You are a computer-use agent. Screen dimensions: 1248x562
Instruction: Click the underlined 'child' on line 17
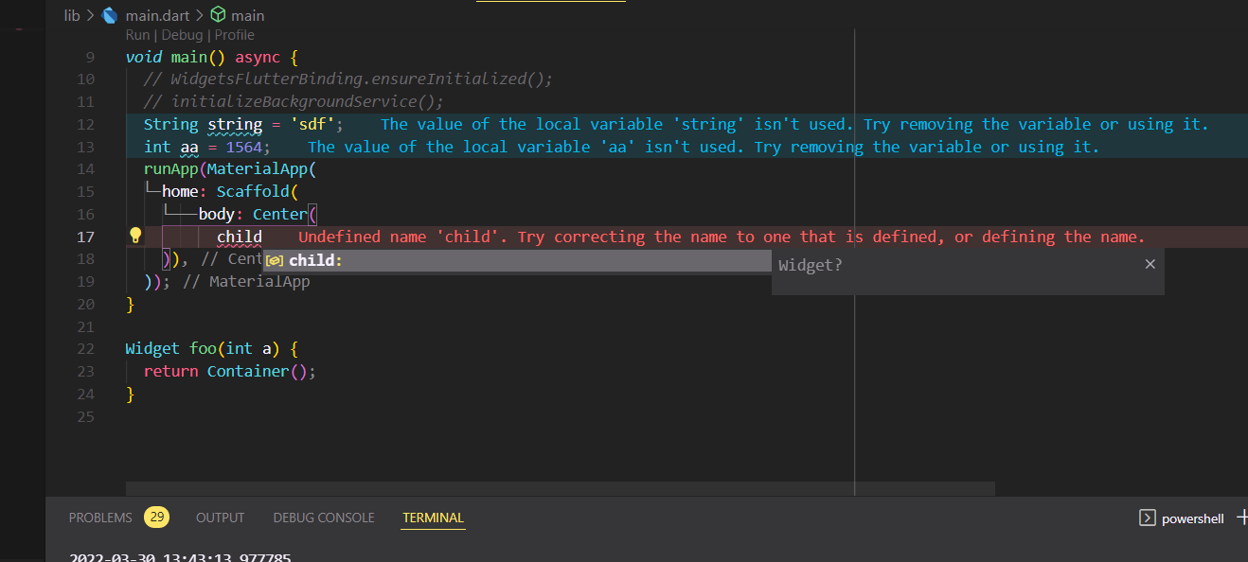tap(240, 237)
